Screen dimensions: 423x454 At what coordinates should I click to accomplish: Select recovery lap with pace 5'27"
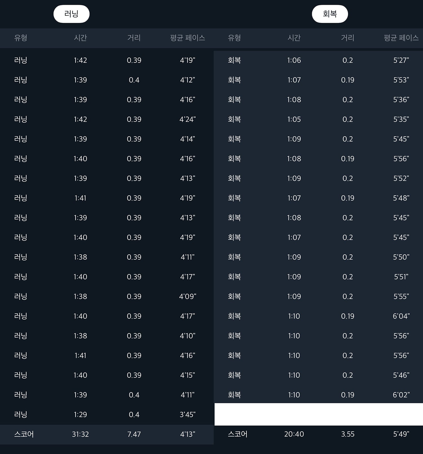pos(318,60)
